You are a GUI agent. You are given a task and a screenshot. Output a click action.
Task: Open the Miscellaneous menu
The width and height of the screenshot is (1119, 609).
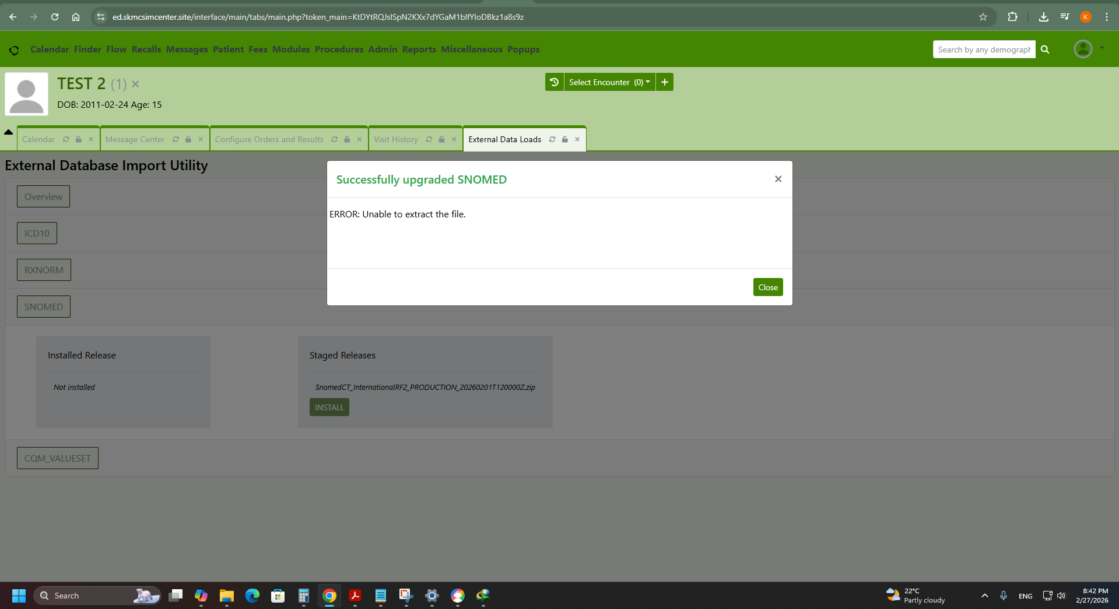click(471, 50)
